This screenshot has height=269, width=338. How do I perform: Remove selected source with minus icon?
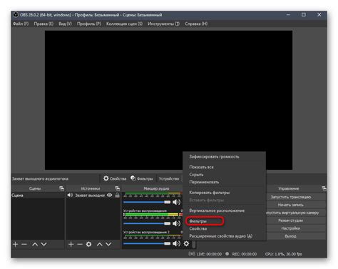80,244
